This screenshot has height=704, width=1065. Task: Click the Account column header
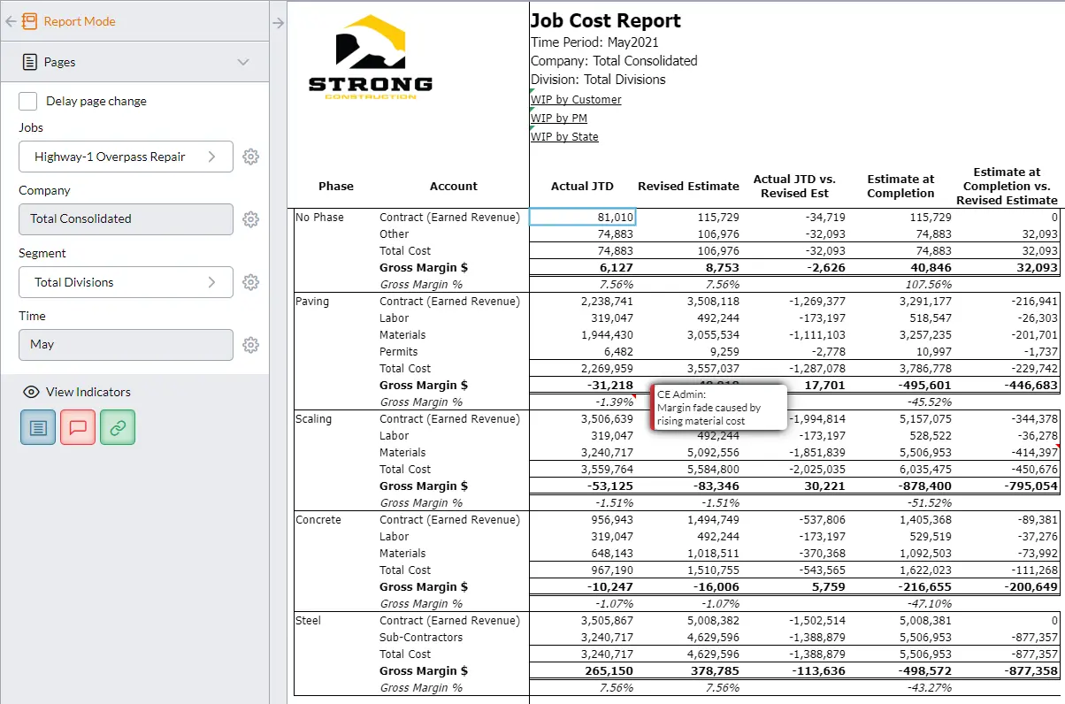pyautogui.click(x=454, y=187)
